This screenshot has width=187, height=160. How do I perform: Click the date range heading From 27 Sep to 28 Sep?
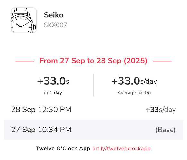[x=93, y=61]
